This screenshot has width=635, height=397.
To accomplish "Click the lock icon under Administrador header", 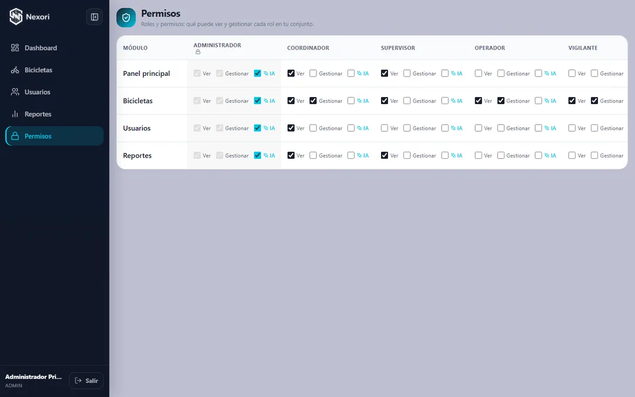I will [198, 52].
